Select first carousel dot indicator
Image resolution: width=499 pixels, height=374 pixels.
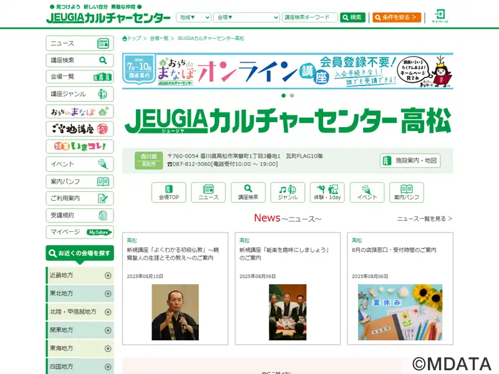point(284,95)
